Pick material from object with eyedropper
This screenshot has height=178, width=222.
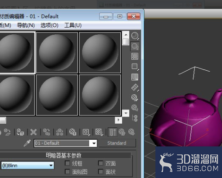[28, 143]
